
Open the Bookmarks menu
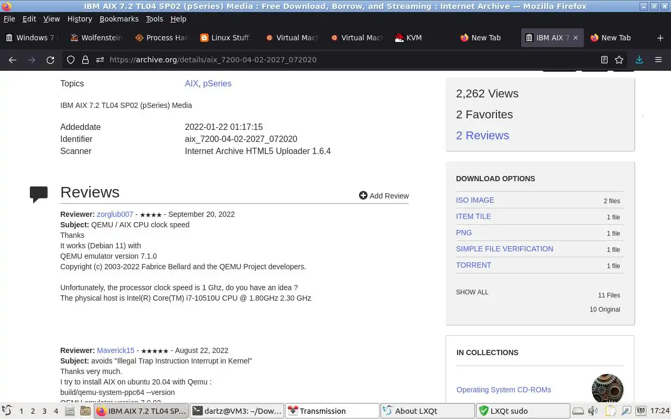tap(119, 19)
